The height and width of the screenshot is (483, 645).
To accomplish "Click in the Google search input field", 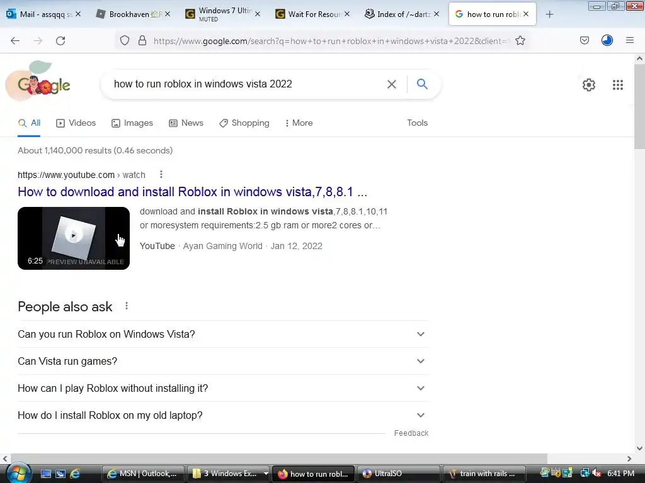I will (247, 84).
